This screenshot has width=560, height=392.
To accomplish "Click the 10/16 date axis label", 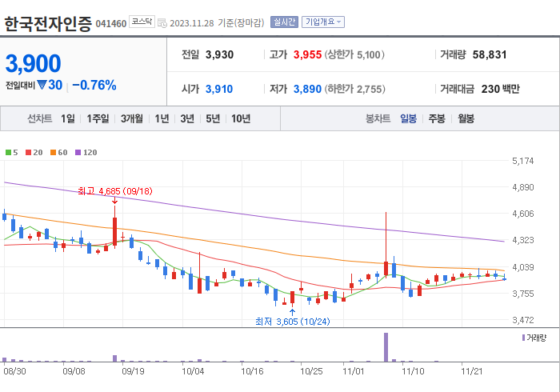I will tap(252, 371).
